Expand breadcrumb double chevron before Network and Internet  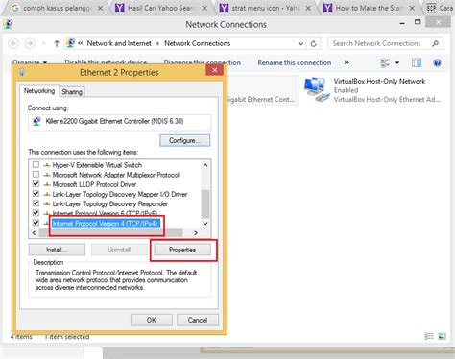[81, 43]
